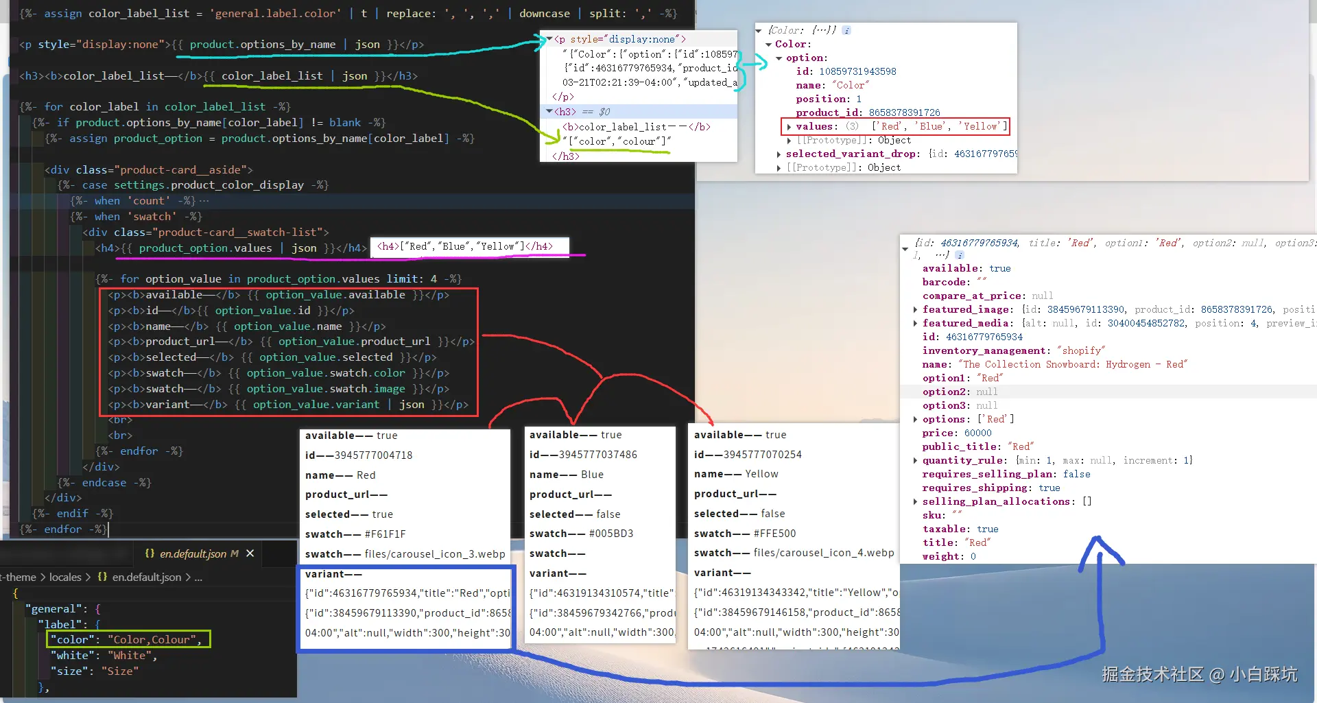Screen dimensions: 1317x703
Task: Click the assign color_label_list code line
Action: pyautogui.click(x=348, y=14)
